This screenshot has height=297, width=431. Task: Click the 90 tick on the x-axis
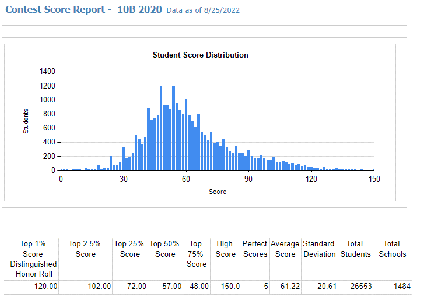[248, 179]
